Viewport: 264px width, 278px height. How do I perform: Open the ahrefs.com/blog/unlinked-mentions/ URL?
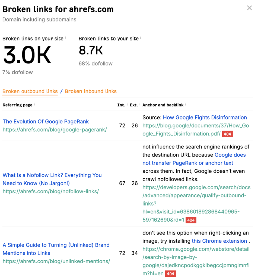pyautogui.click(x=56, y=261)
